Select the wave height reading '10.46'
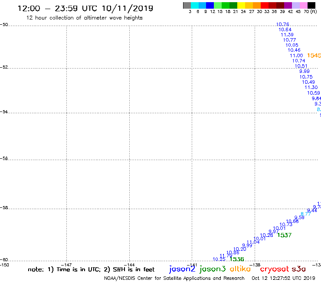The height and width of the screenshot is (282, 321). (x=294, y=50)
